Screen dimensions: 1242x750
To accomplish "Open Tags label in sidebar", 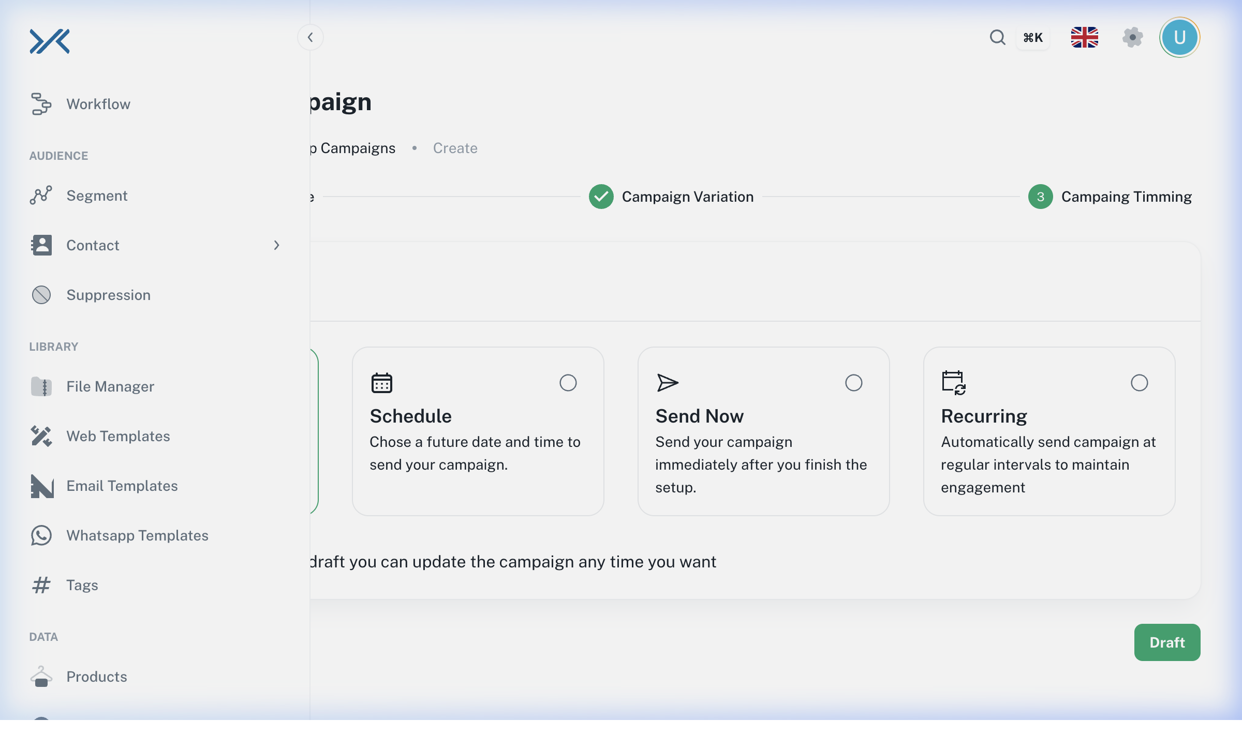I will [x=82, y=585].
